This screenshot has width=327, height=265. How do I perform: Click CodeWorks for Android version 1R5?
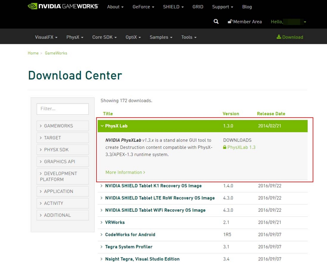pyautogui.click(x=227, y=235)
